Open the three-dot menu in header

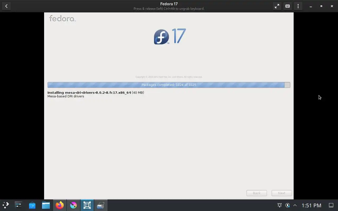pyautogui.click(x=298, y=6)
